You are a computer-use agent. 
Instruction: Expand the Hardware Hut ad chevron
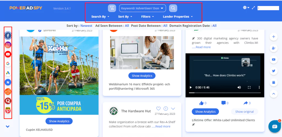[x=173, y=109]
